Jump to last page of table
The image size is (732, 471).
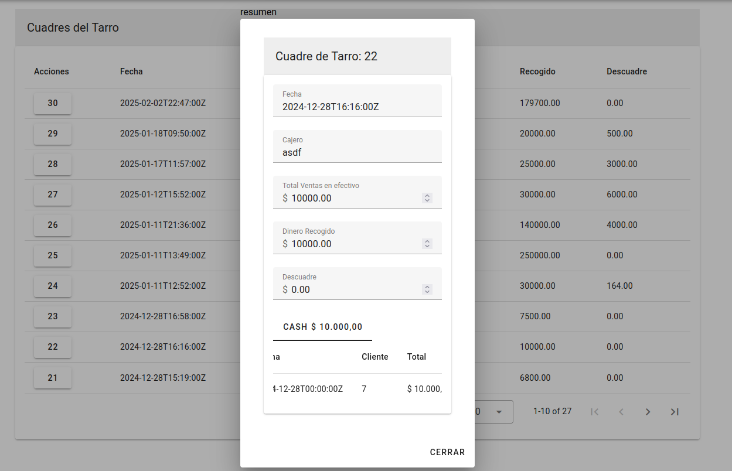click(675, 412)
